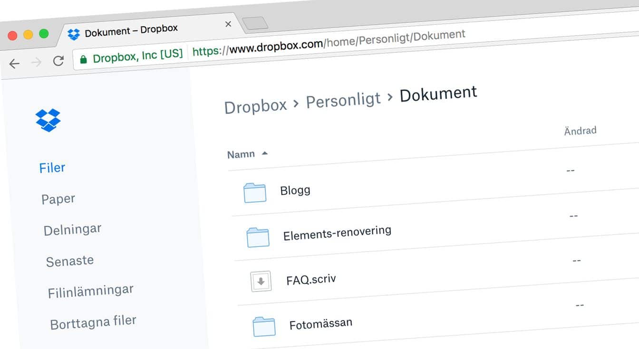Open Borttagna filer
The image size is (639, 349).
93,321
